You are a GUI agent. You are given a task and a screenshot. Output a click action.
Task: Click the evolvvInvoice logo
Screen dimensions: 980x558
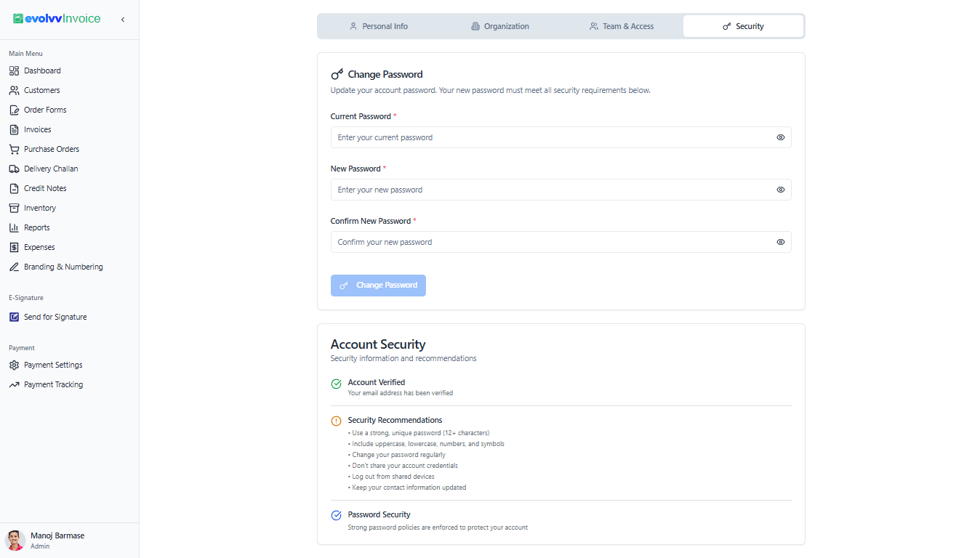coord(57,19)
